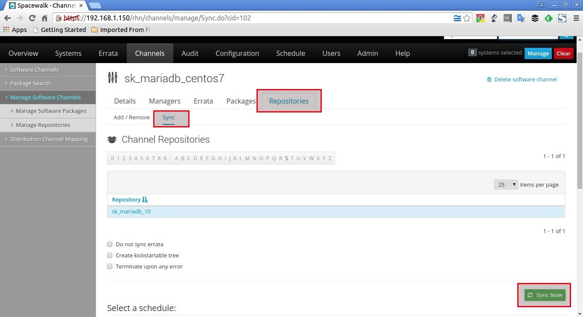Open Manage Repositories in sidebar
Viewport: 583px width, 317px height.
tap(43, 125)
